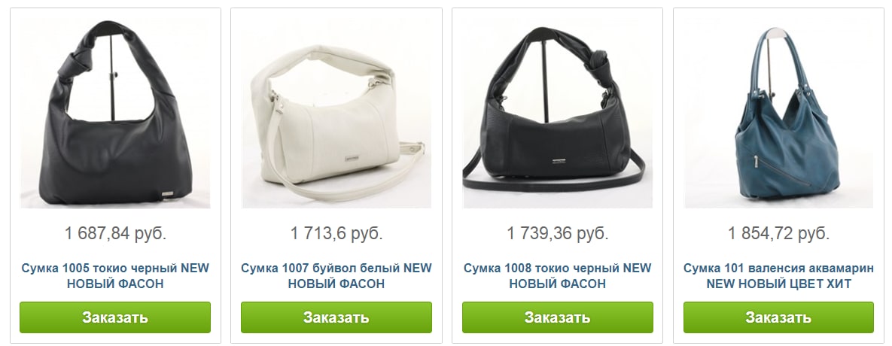Viewport: 892px width, 346px height.
Task: Select the 1 739,36 руб. price
Action: 558,233
